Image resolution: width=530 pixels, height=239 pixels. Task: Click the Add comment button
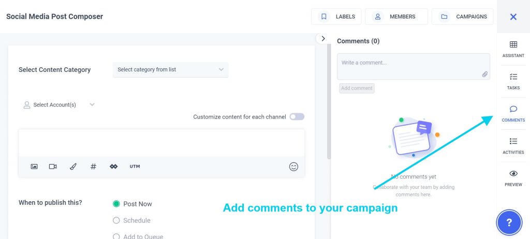coord(357,88)
